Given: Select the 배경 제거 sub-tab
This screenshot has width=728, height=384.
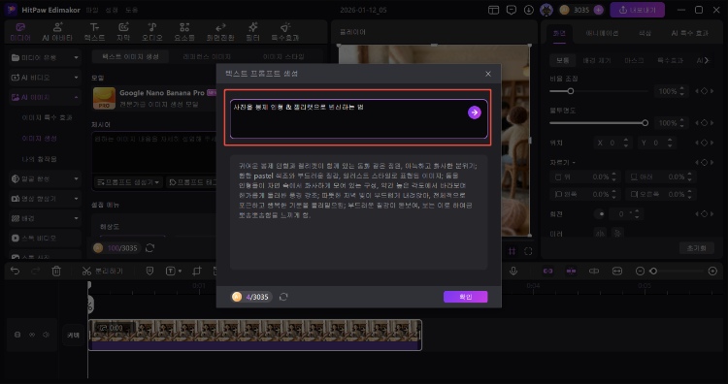Looking at the screenshot, I should tap(597, 60).
